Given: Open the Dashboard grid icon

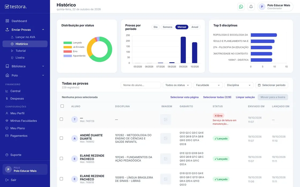Looking at the screenshot, I should pos(7,21).
